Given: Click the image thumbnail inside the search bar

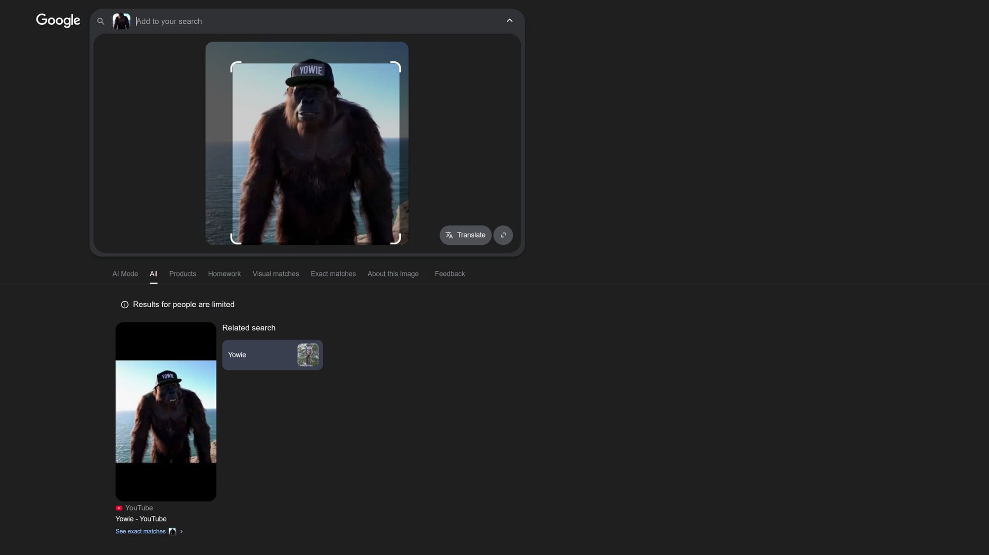Looking at the screenshot, I should [x=121, y=21].
